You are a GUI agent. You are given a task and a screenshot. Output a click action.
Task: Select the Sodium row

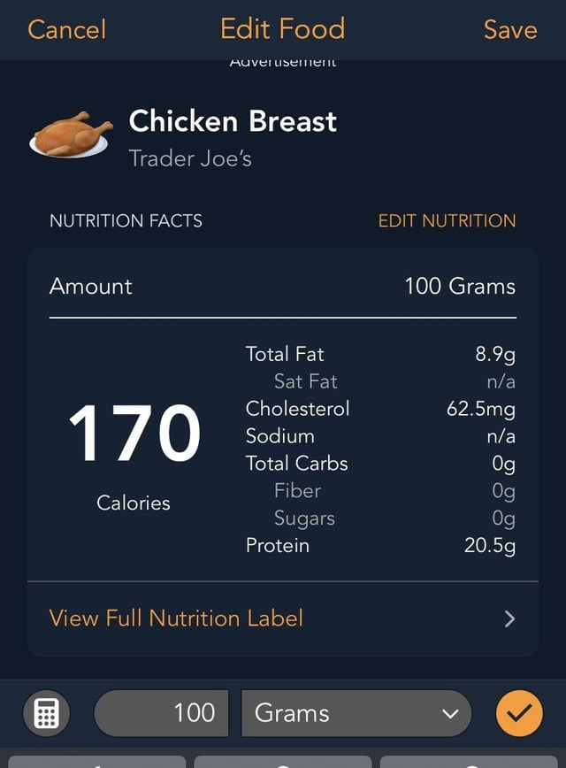click(x=380, y=436)
